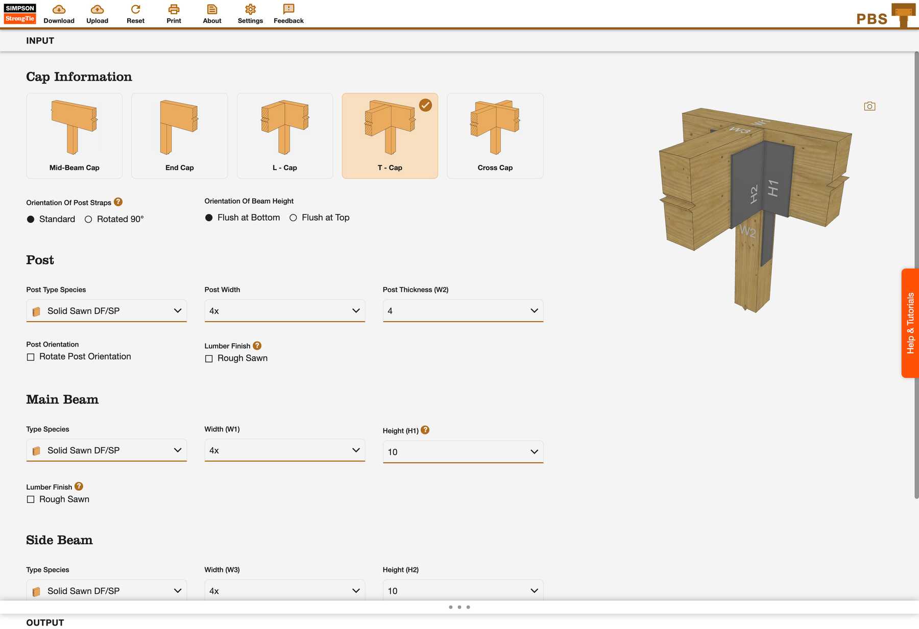Select the Rotated 90° radio button
This screenshot has width=919, height=629.
pyautogui.click(x=88, y=220)
